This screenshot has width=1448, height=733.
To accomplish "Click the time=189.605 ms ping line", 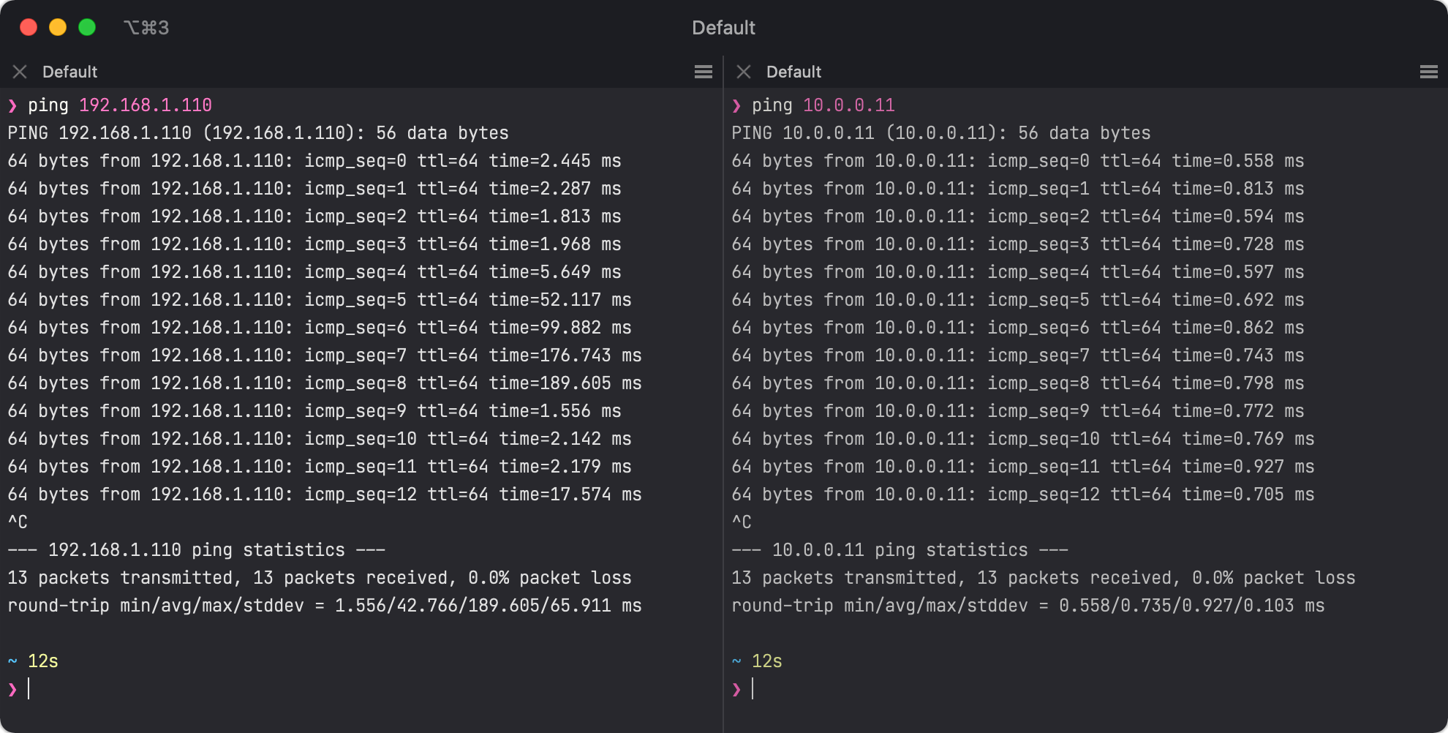I will tap(324, 383).
